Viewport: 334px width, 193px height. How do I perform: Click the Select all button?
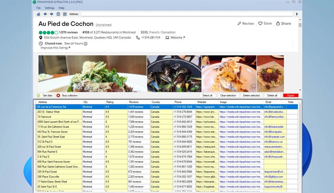point(207,95)
